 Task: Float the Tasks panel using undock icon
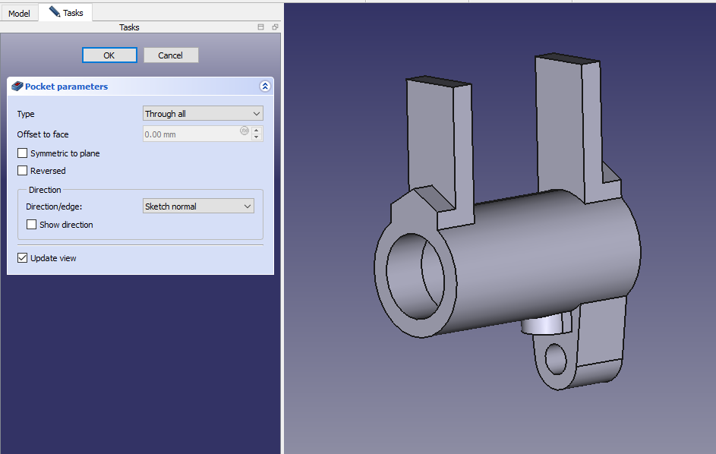coord(275,27)
